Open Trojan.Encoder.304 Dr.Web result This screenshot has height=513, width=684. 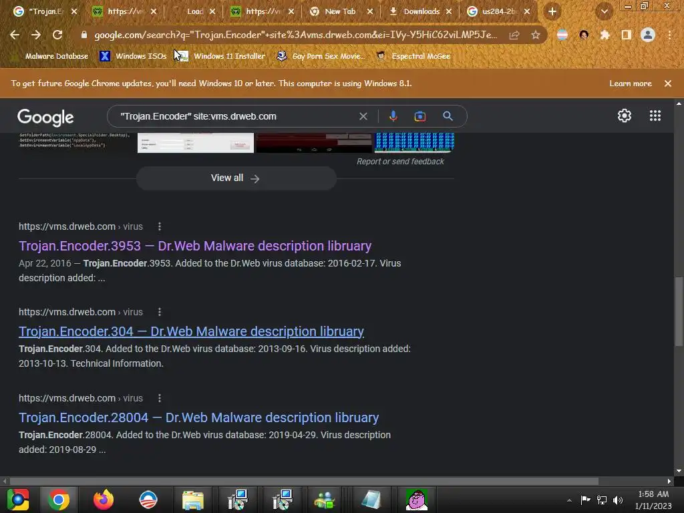pos(191,331)
